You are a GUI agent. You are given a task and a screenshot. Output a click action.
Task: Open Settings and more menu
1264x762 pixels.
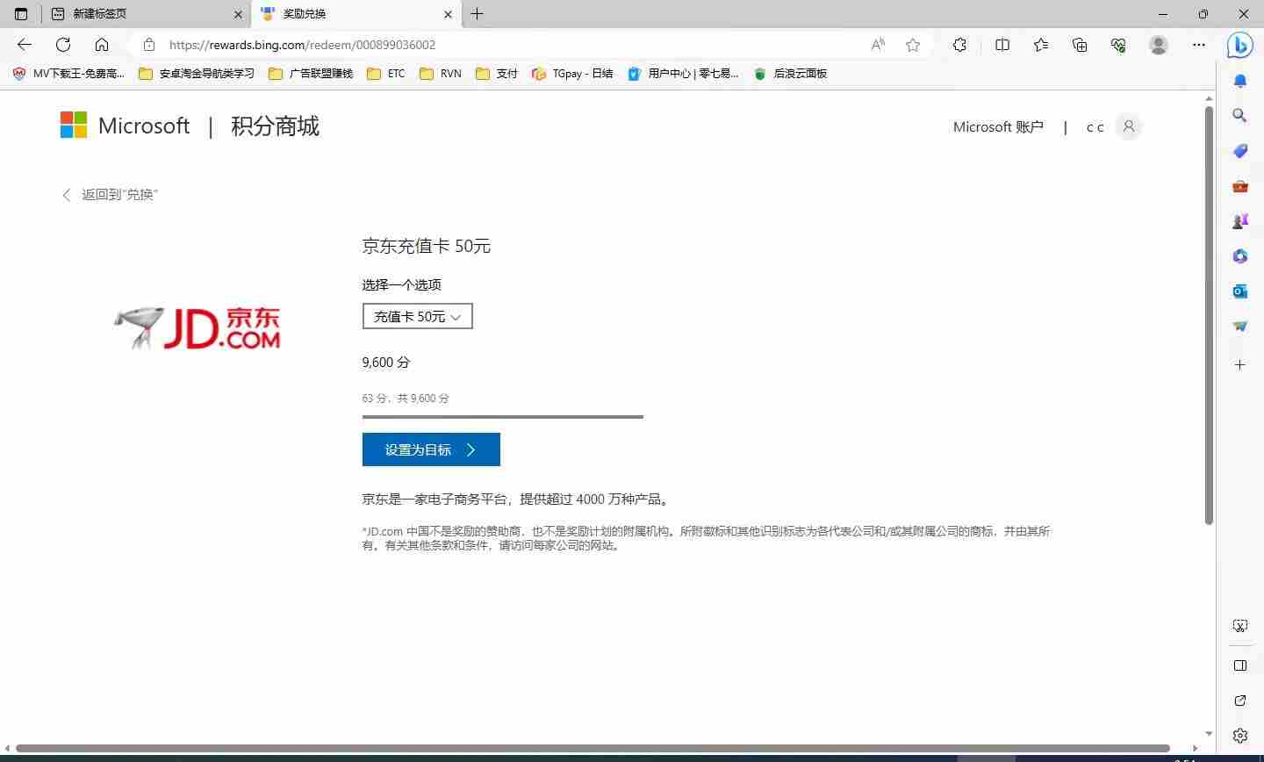click(1199, 45)
